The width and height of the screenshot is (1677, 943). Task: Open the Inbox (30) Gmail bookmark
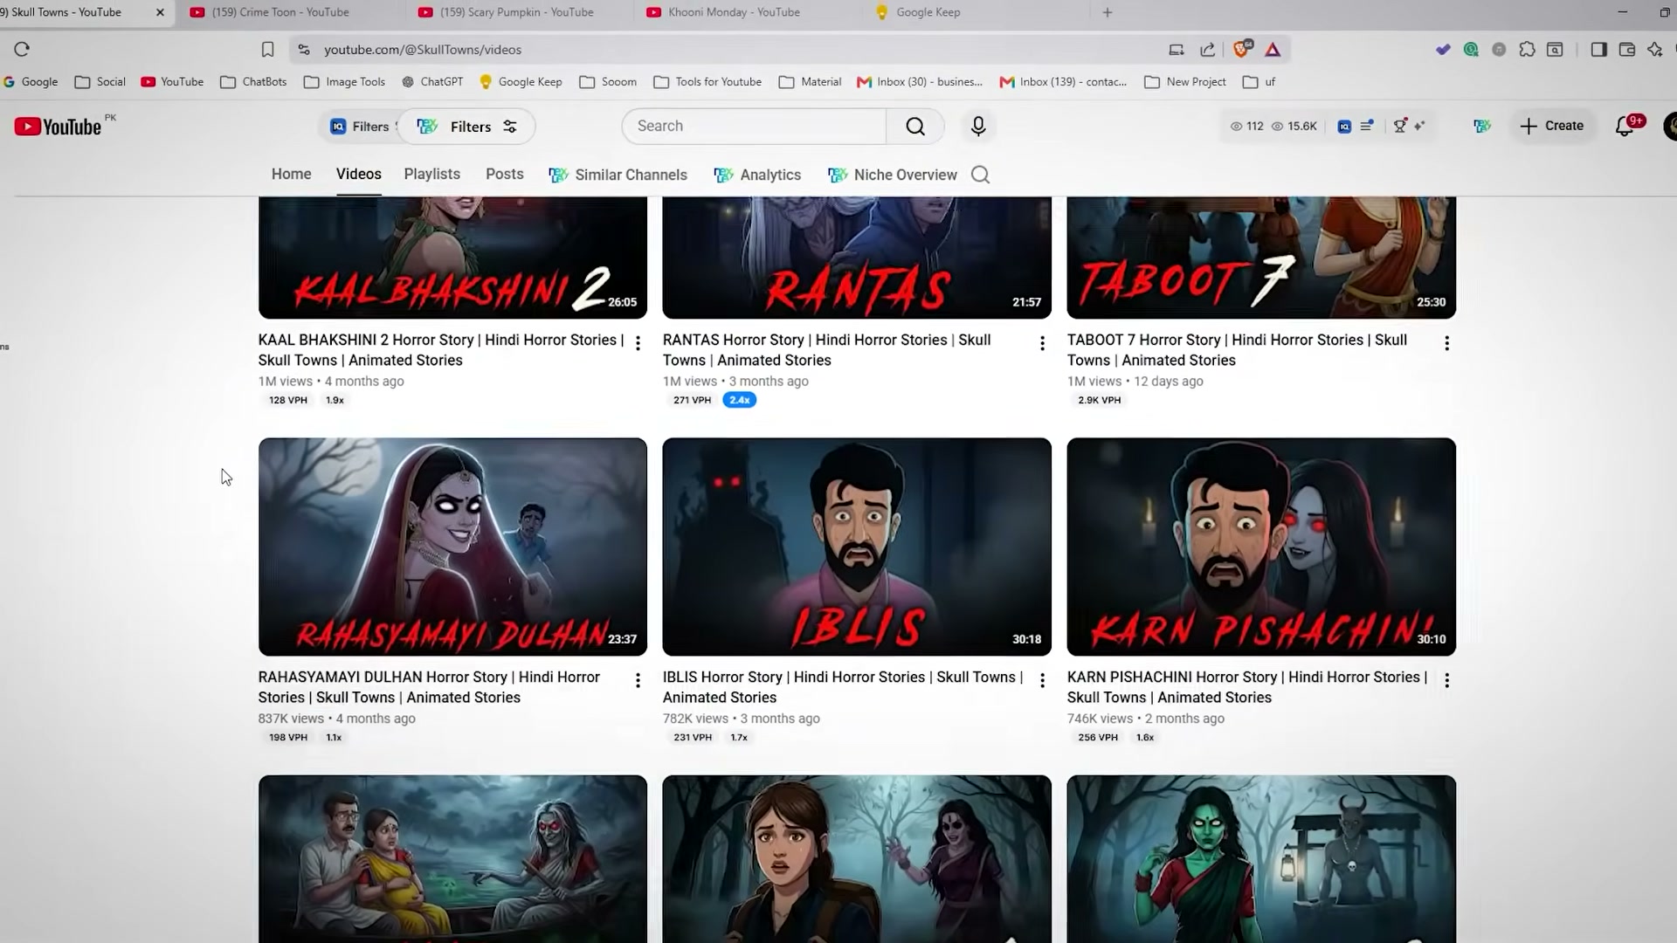[x=920, y=82]
